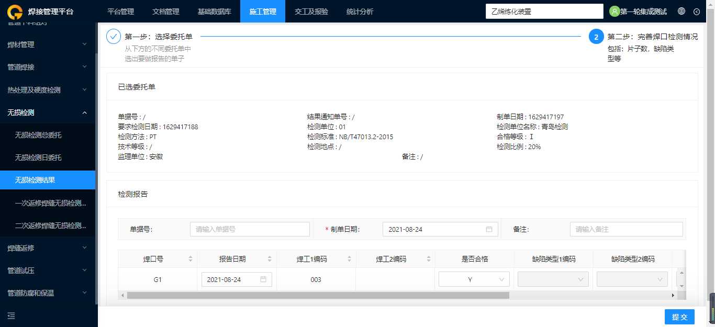715x327 pixels.
Task: Expand 热处理及硬度检测 sidebar menu
Action: (48, 90)
